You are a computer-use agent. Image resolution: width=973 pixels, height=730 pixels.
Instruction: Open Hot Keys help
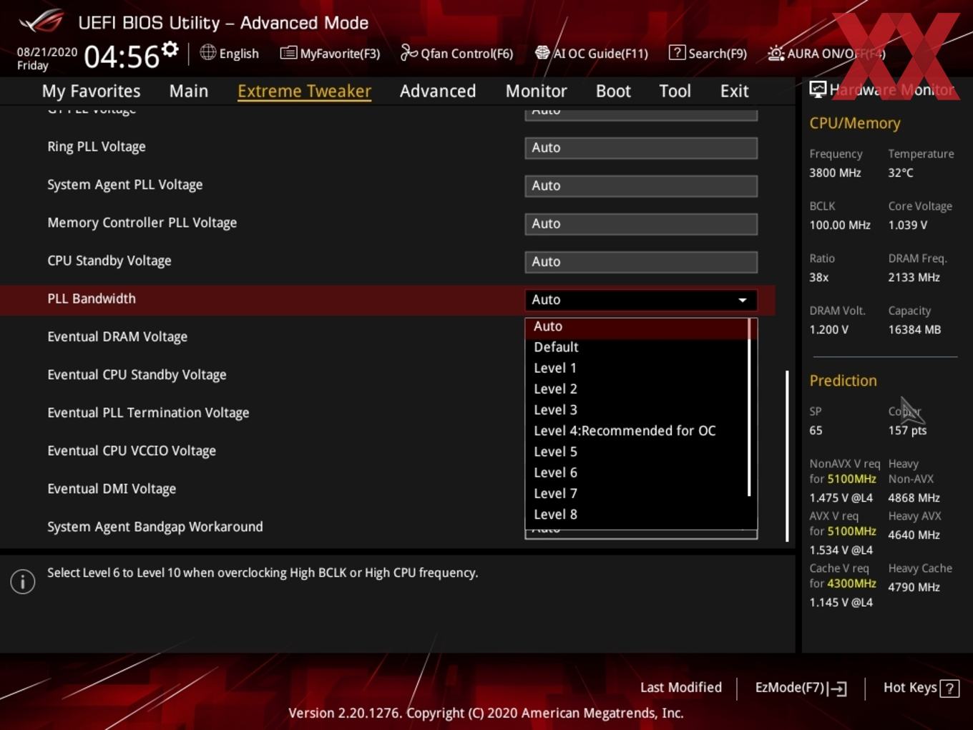coord(921,688)
